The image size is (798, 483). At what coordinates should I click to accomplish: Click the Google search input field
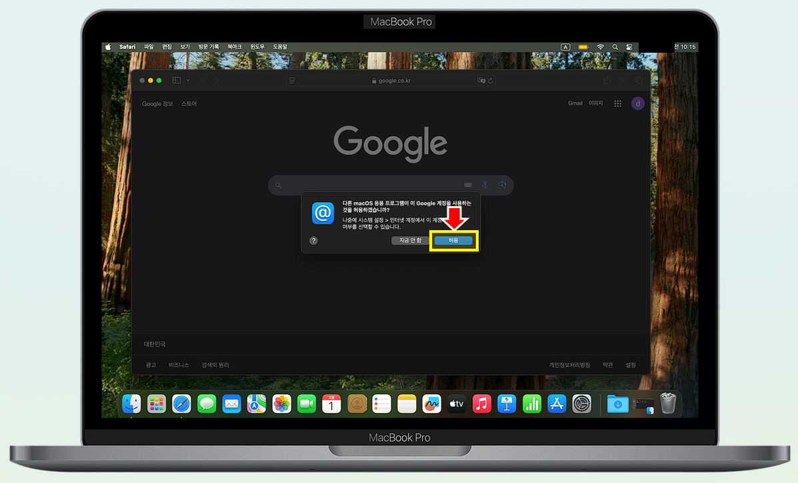[391, 185]
